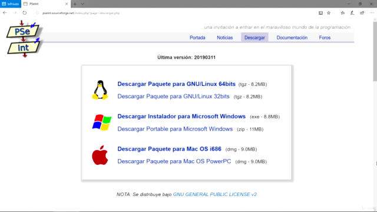Click the red Apple logo icon
The image size is (377, 212).
tap(100, 155)
